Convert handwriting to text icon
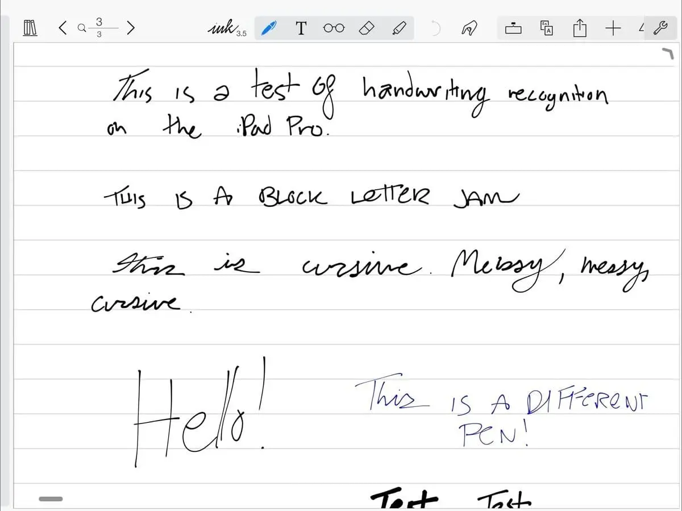Screen dimensions: 682x511 pos(546,28)
